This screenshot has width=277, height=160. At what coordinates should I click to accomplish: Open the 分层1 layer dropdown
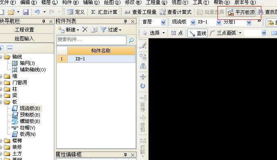(x=249, y=22)
